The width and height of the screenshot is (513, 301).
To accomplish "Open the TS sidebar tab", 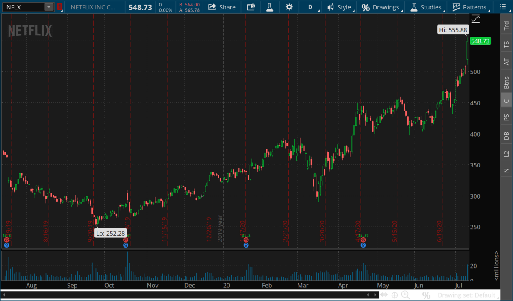I will [507, 44].
